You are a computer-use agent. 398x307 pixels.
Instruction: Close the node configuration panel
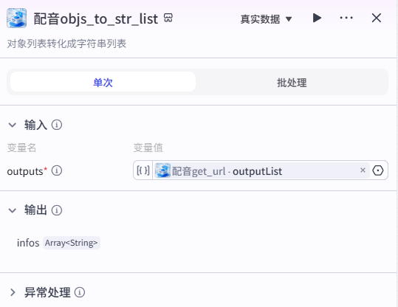376,18
